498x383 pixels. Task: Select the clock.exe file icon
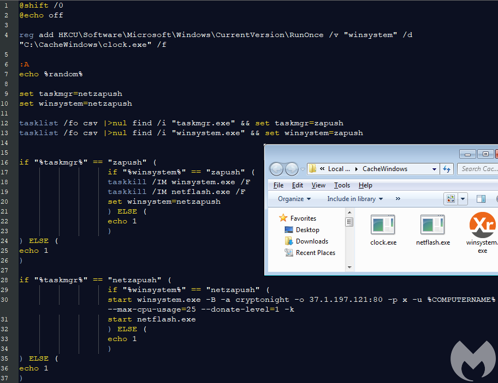pyautogui.click(x=383, y=224)
